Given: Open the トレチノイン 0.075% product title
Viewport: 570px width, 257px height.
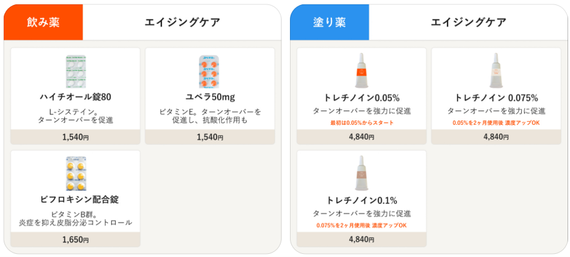Looking at the screenshot, I should tap(496, 98).
